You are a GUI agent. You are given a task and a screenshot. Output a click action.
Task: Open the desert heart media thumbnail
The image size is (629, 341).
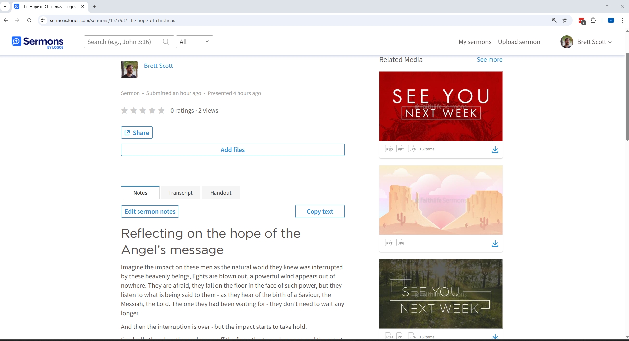point(441,200)
